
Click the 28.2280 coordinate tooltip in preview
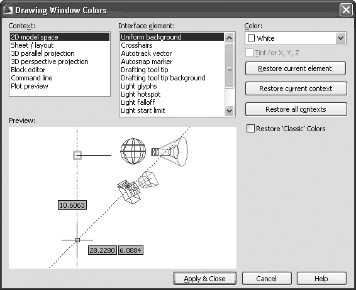click(103, 250)
